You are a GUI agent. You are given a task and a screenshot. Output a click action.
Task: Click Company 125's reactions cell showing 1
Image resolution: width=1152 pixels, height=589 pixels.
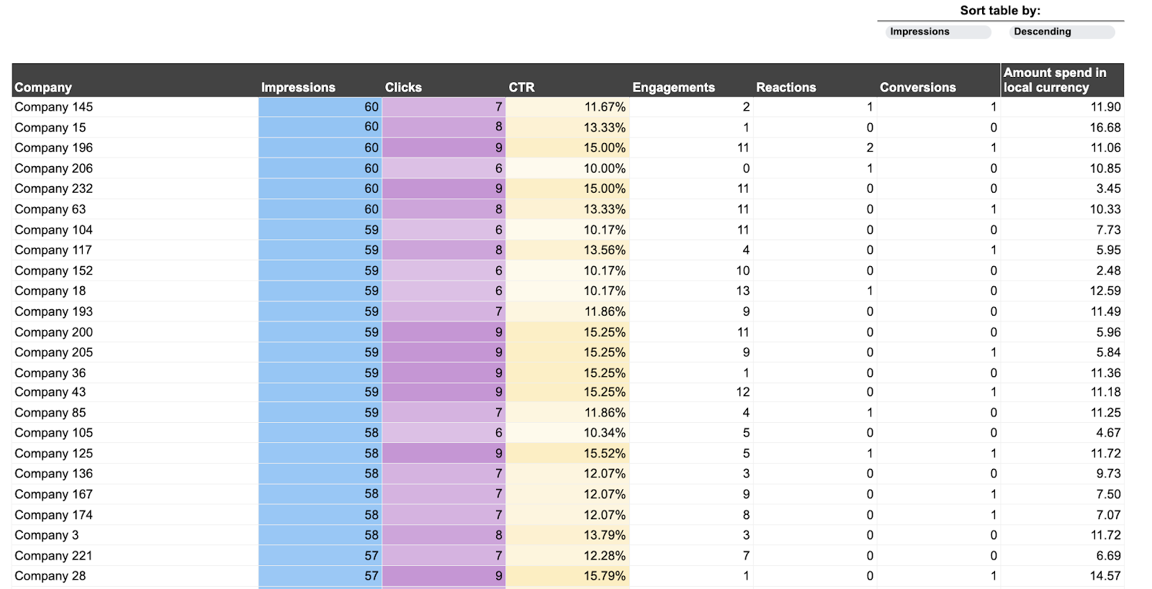coord(869,453)
